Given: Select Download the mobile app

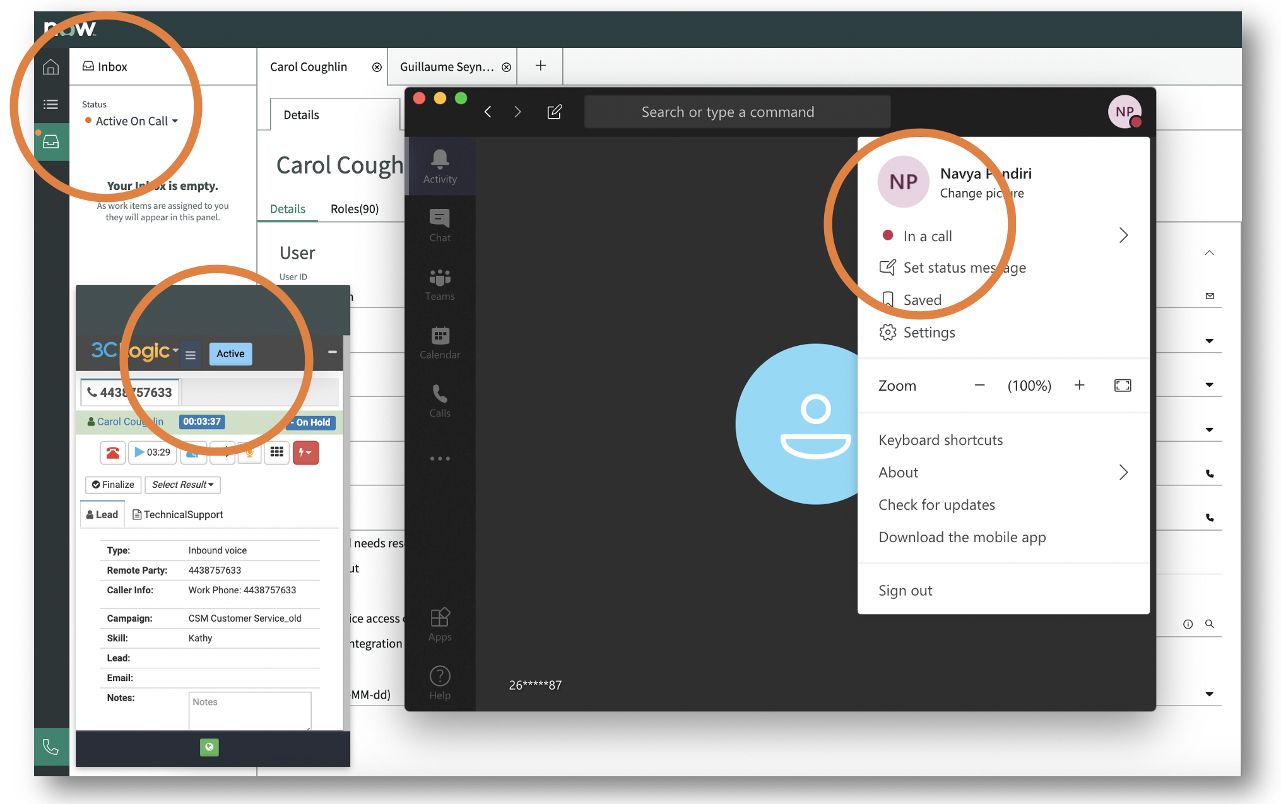Looking at the screenshot, I should (962, 537).
